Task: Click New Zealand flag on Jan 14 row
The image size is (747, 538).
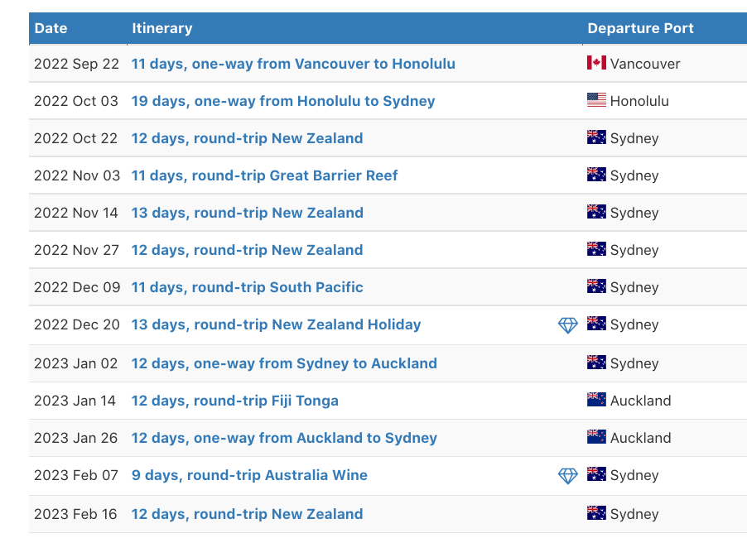Action: [x=596, y=400]
